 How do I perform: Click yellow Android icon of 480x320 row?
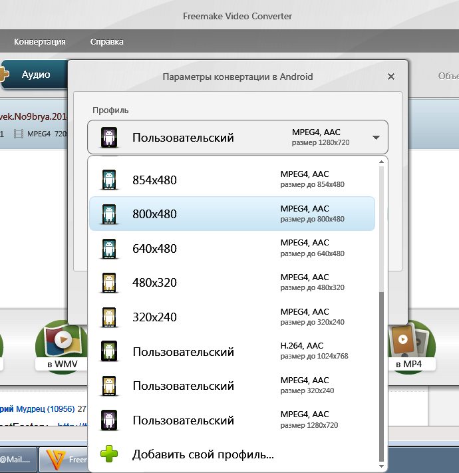[x=109, y=283]
